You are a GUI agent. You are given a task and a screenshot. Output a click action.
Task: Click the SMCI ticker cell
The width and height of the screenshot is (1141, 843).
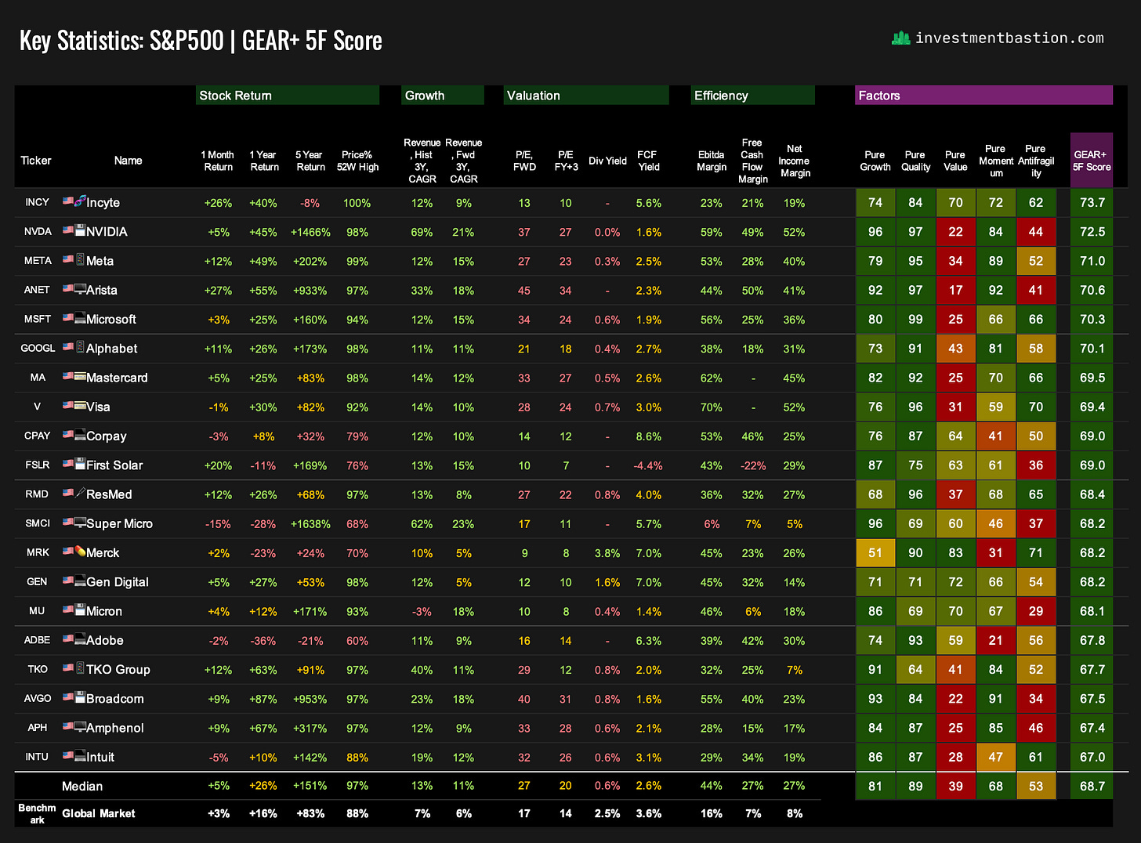[38, 523]
